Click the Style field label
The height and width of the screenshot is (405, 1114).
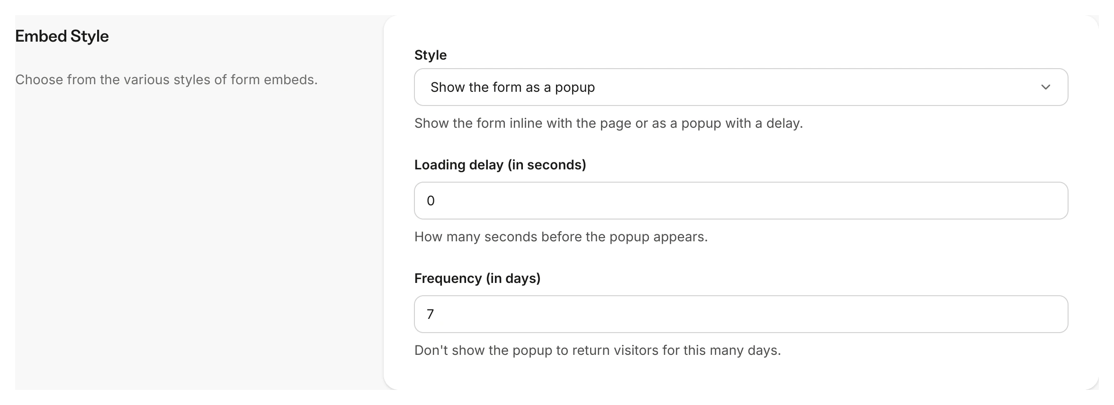430,55
